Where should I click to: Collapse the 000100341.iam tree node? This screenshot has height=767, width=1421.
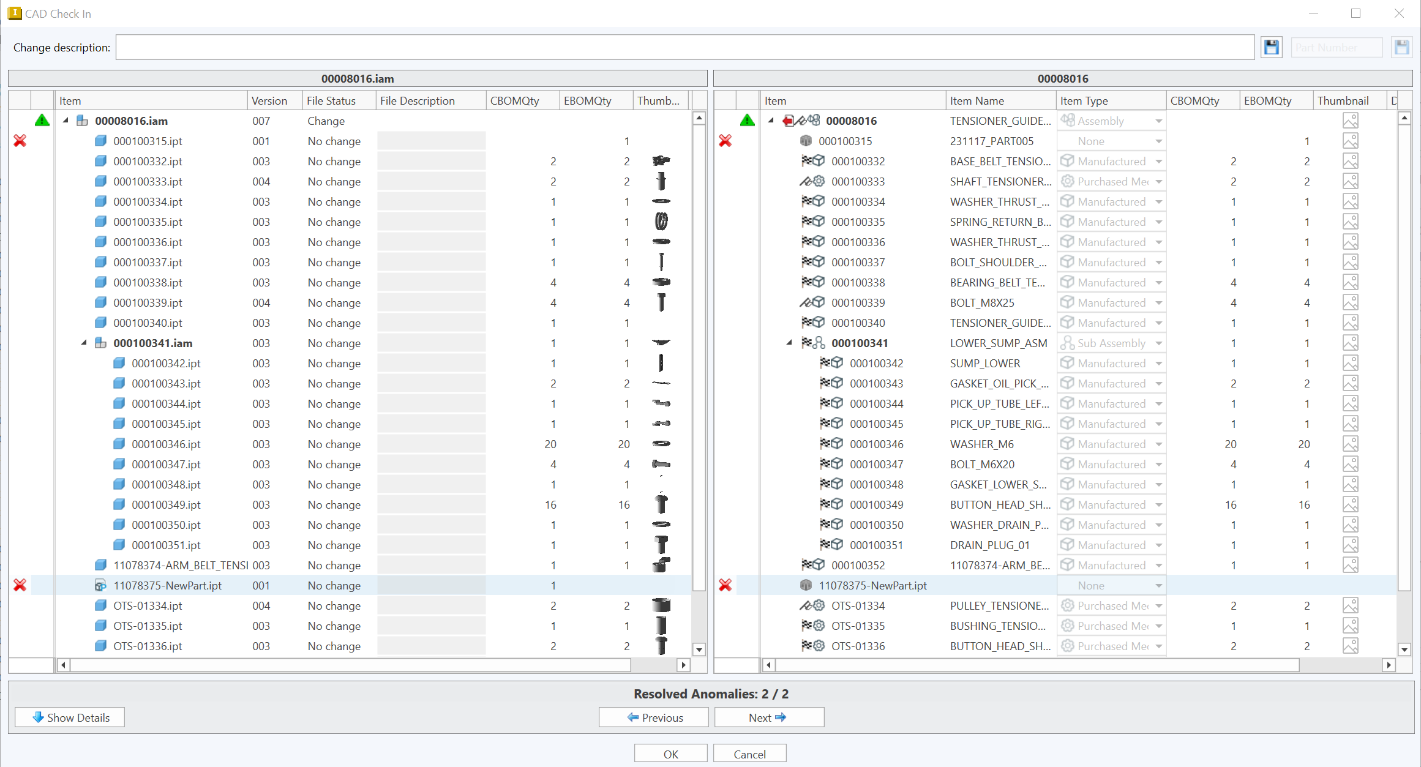(84, 343)
